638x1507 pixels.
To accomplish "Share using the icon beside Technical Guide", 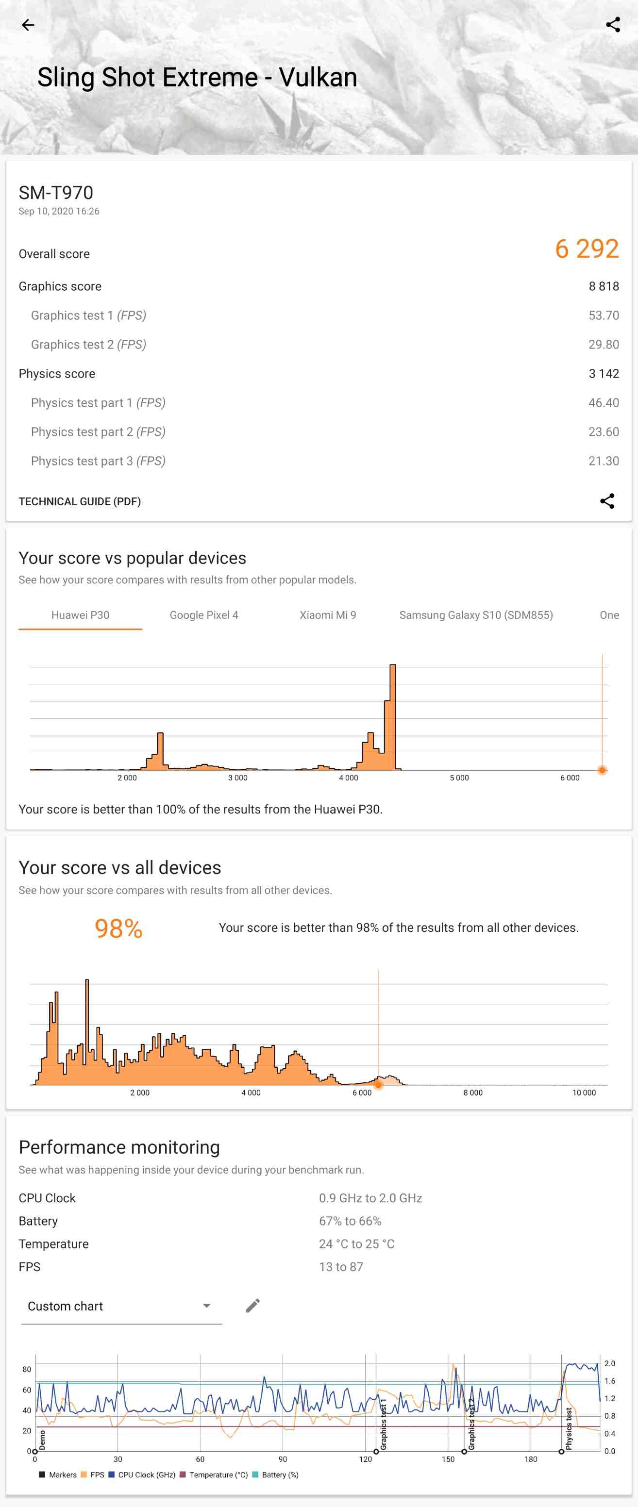I will (x=607, y=501).
